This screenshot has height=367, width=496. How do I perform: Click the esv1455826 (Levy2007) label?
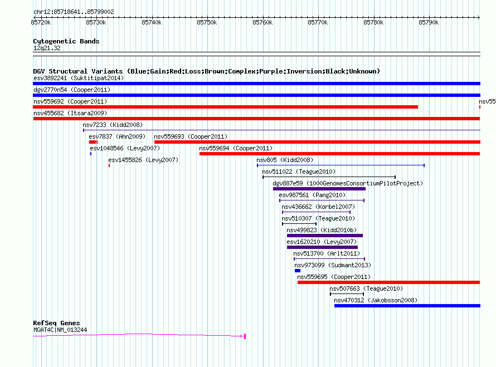143,160
